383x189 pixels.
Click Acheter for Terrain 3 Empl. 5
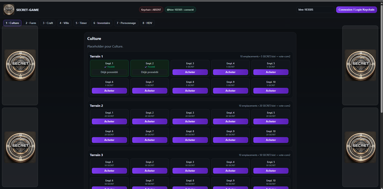click(271, 171)
